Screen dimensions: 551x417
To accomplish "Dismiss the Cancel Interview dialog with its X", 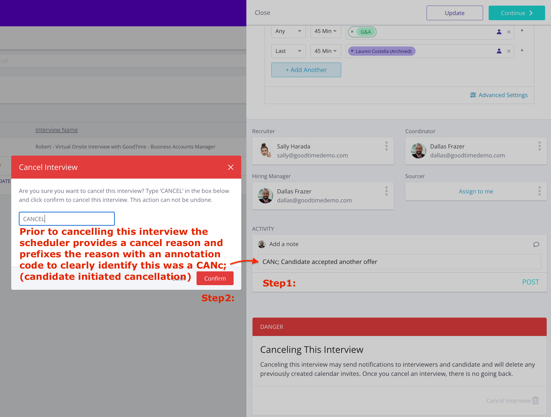I will pos(231,167).
